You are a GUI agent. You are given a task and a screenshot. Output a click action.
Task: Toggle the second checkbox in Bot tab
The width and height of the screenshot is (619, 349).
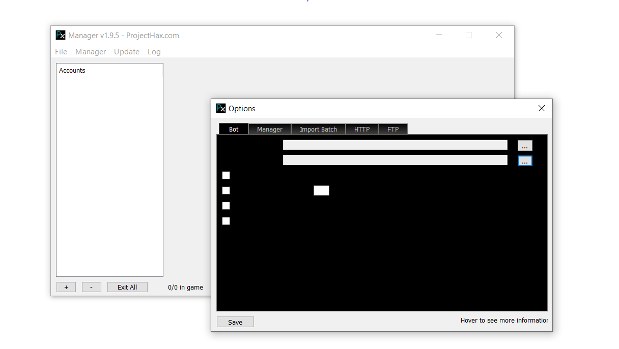click(x=226, y=191)
